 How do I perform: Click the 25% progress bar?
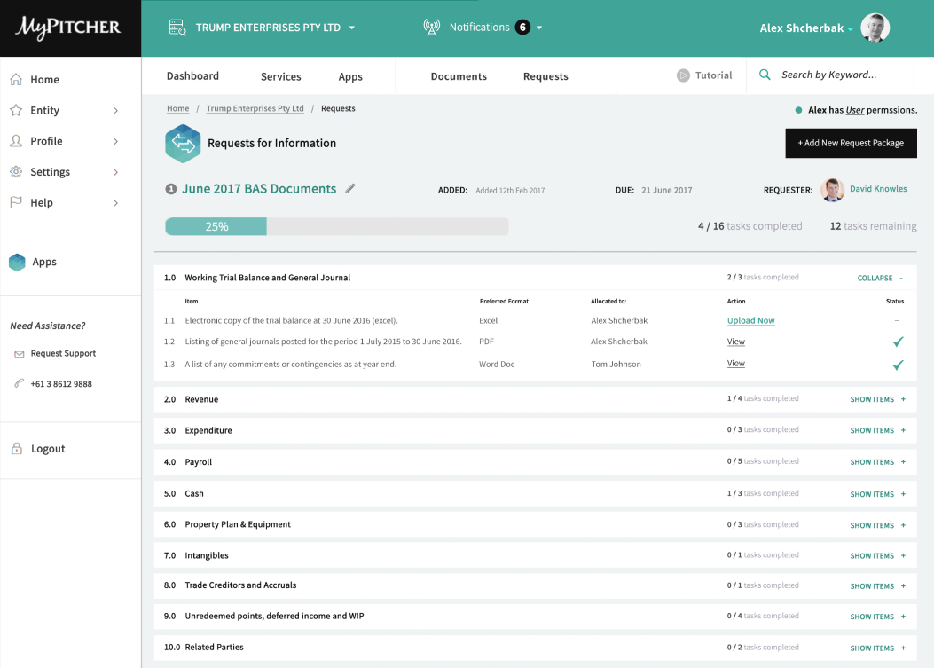pos(336,227)
